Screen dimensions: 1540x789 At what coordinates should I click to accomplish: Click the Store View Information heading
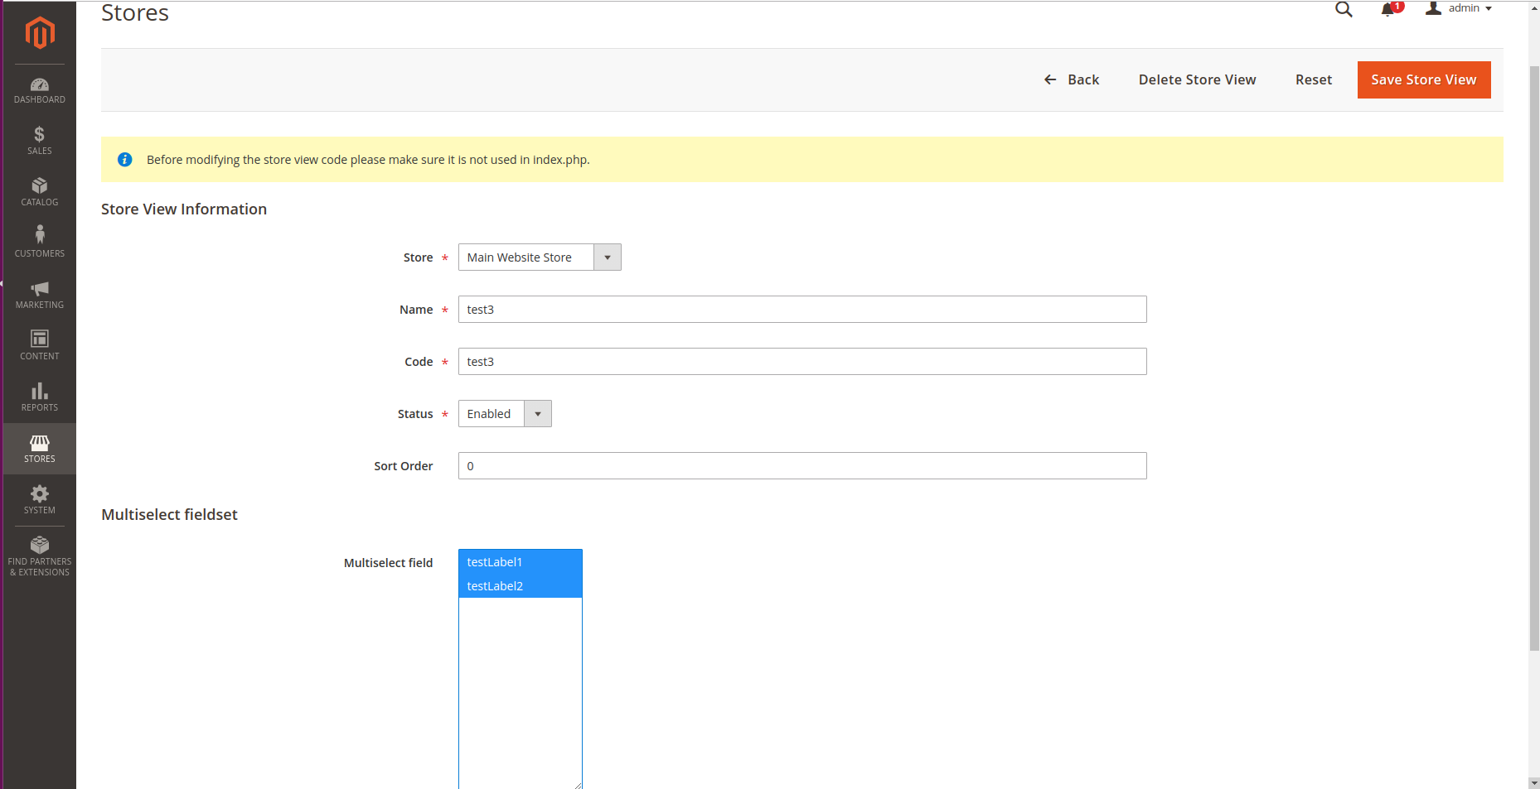point(184,209)
